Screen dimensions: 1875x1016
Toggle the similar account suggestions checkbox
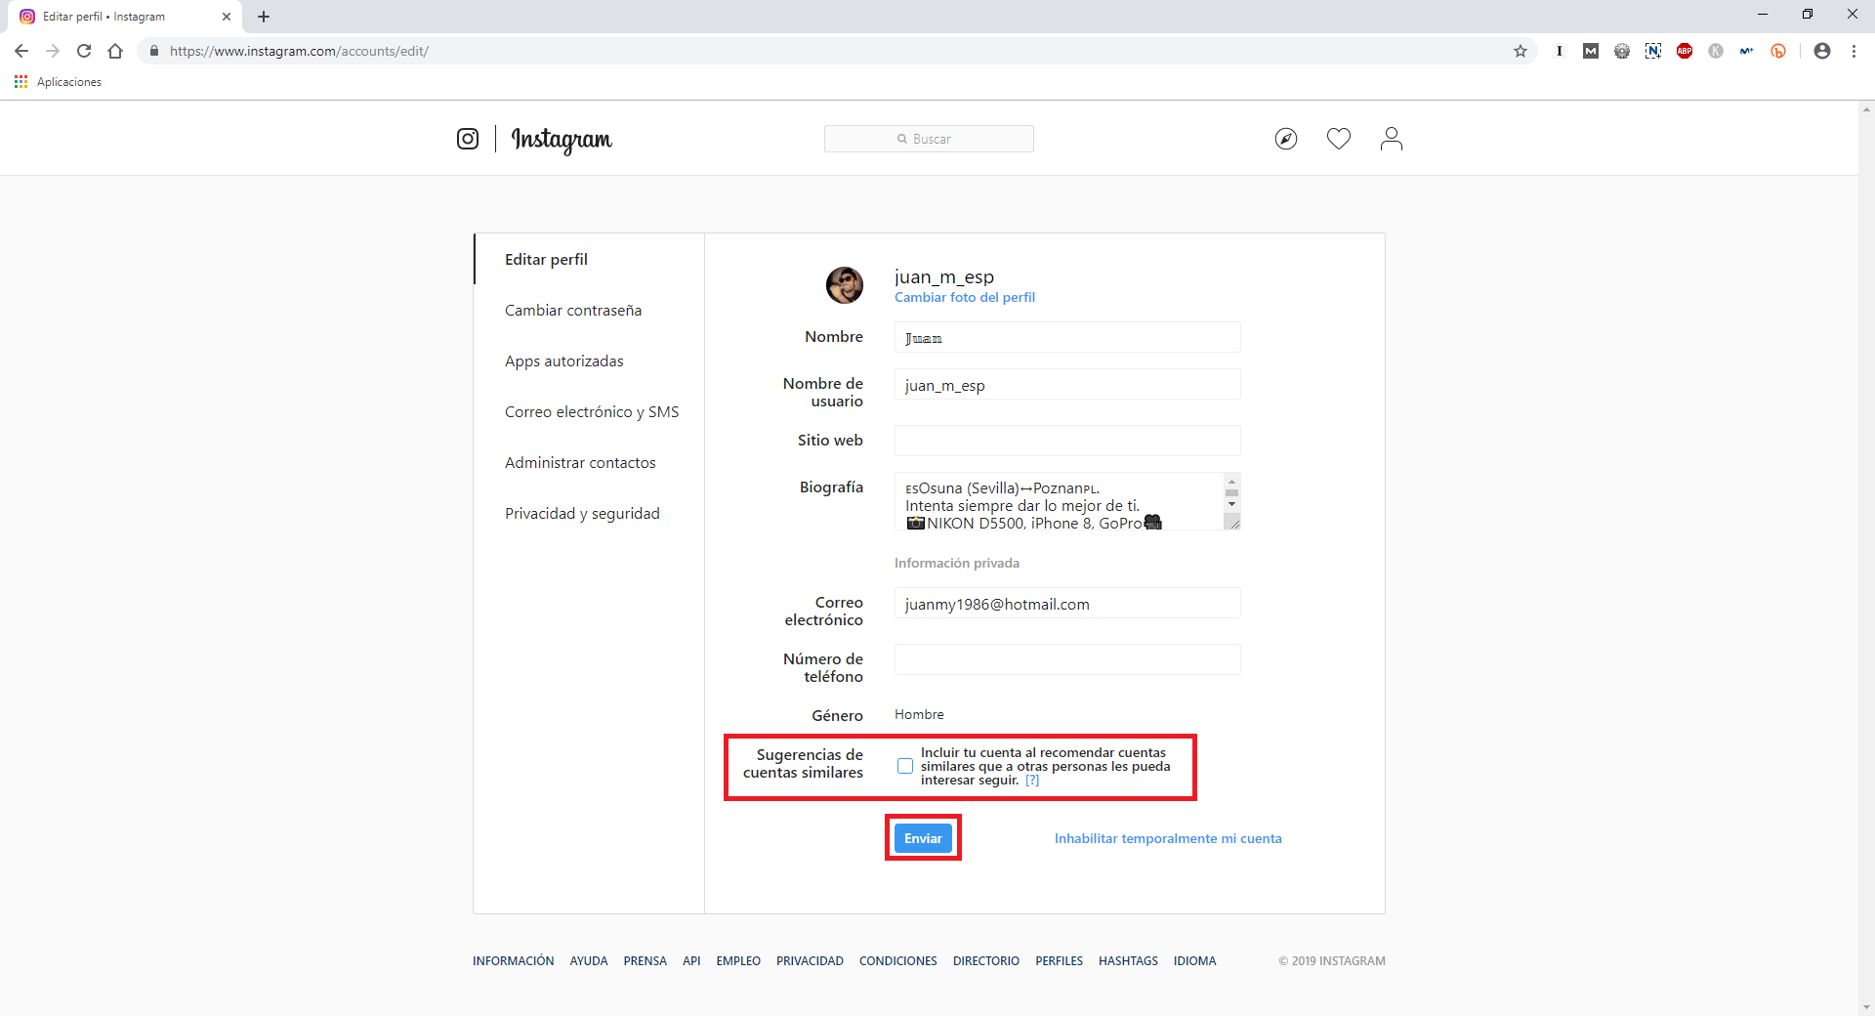pyautogui.click(x=905, y=766)
